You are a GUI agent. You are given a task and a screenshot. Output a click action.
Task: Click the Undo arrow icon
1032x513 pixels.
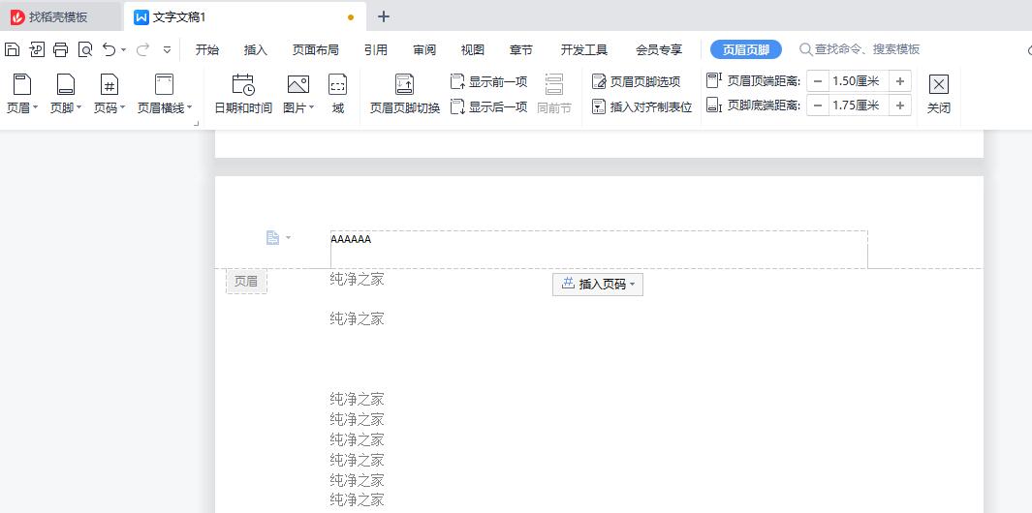[109, 49]
